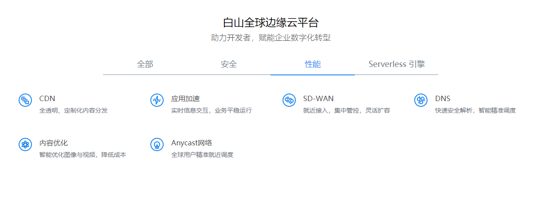534x203 pixels.
Task: Click the CDN product icon
Action: tap(25, 100)
